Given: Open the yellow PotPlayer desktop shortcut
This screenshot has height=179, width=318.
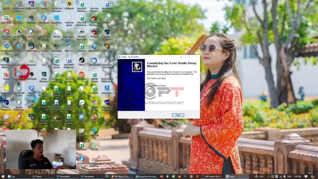Looking at the screenshot, I should point(69,5).
